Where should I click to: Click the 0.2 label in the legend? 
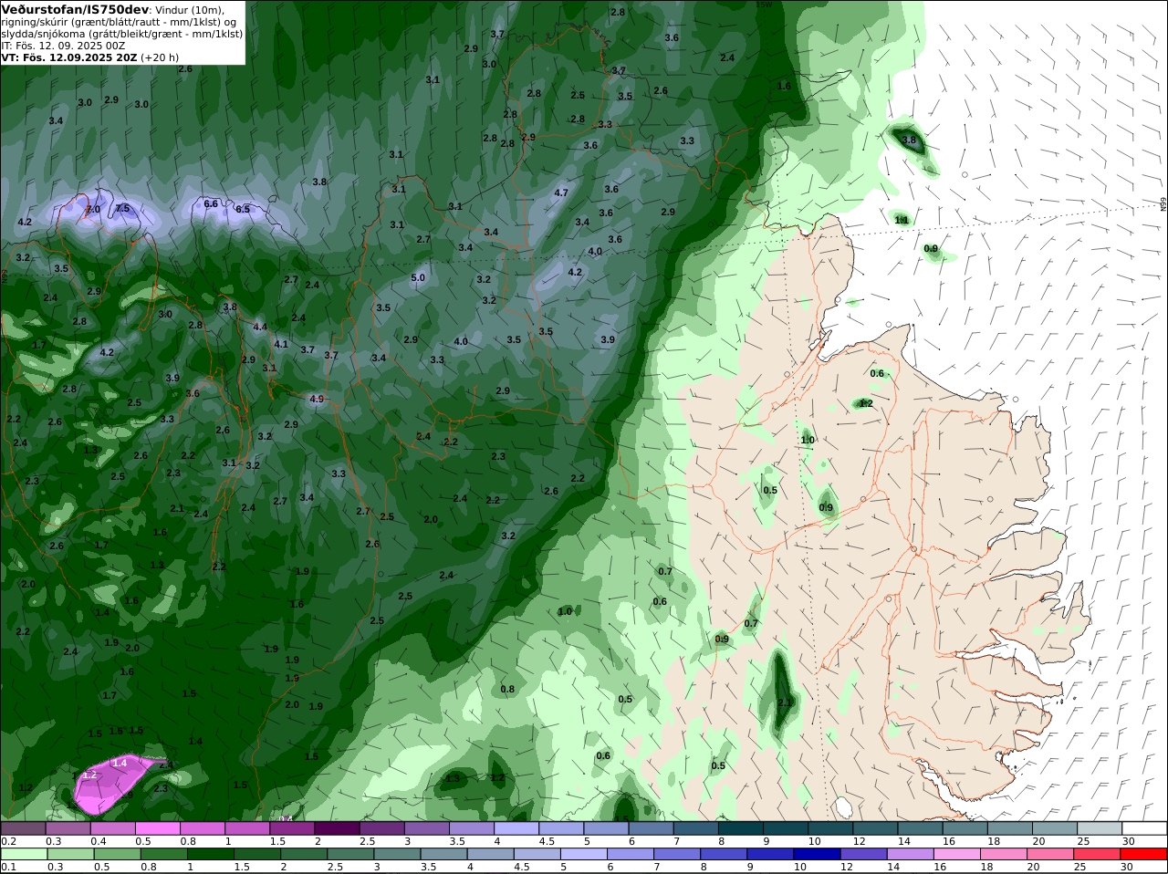[x=8, y=841]
